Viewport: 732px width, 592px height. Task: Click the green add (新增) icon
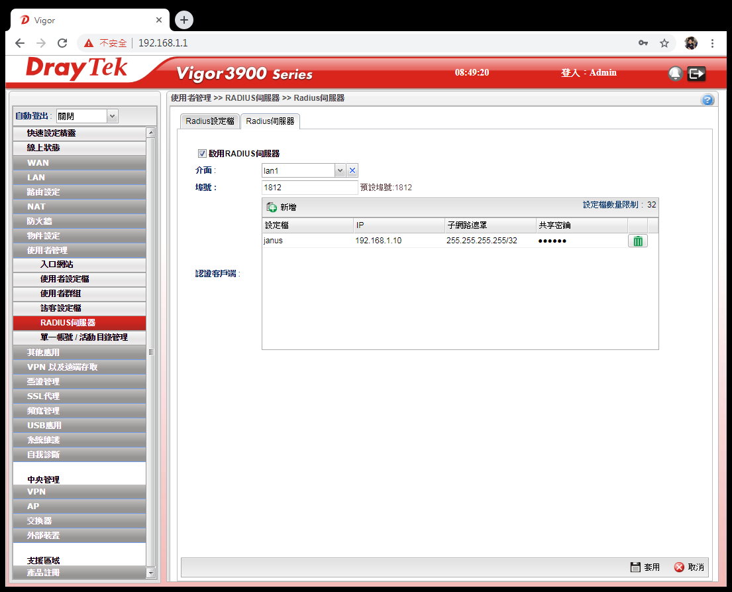tap(272, 207)
